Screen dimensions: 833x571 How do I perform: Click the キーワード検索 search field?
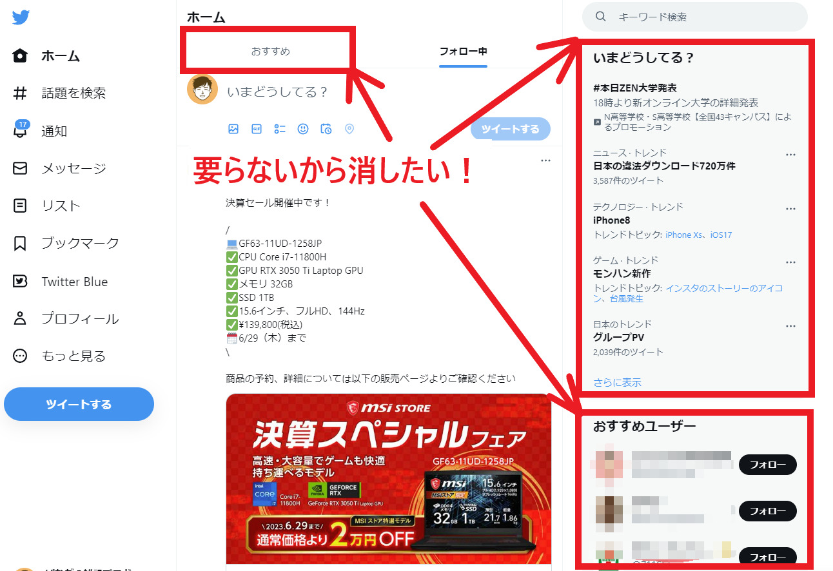click(x=695, y=17)
